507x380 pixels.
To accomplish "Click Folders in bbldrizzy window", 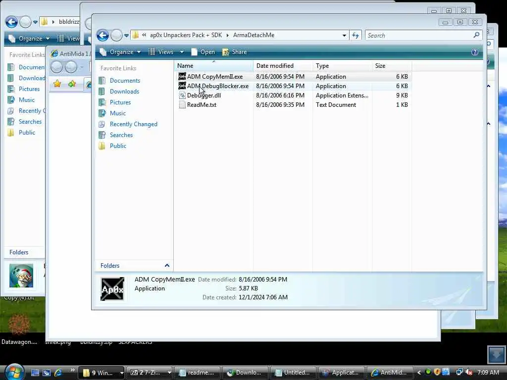I will coord(19,252).
